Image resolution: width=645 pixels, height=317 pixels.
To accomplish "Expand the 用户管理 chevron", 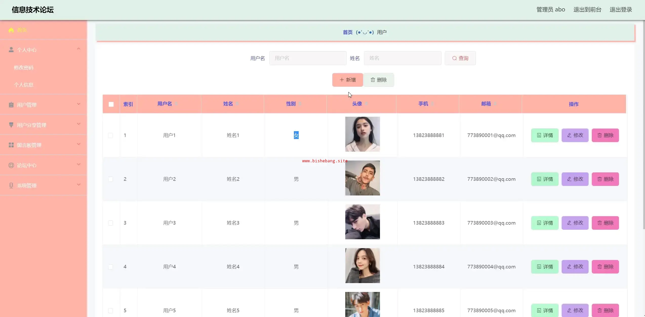I will 79,104.
